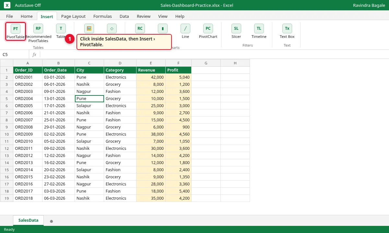Screen dimensions: 389x233
Task: Open the File menu
Action: tap(9, 16)
